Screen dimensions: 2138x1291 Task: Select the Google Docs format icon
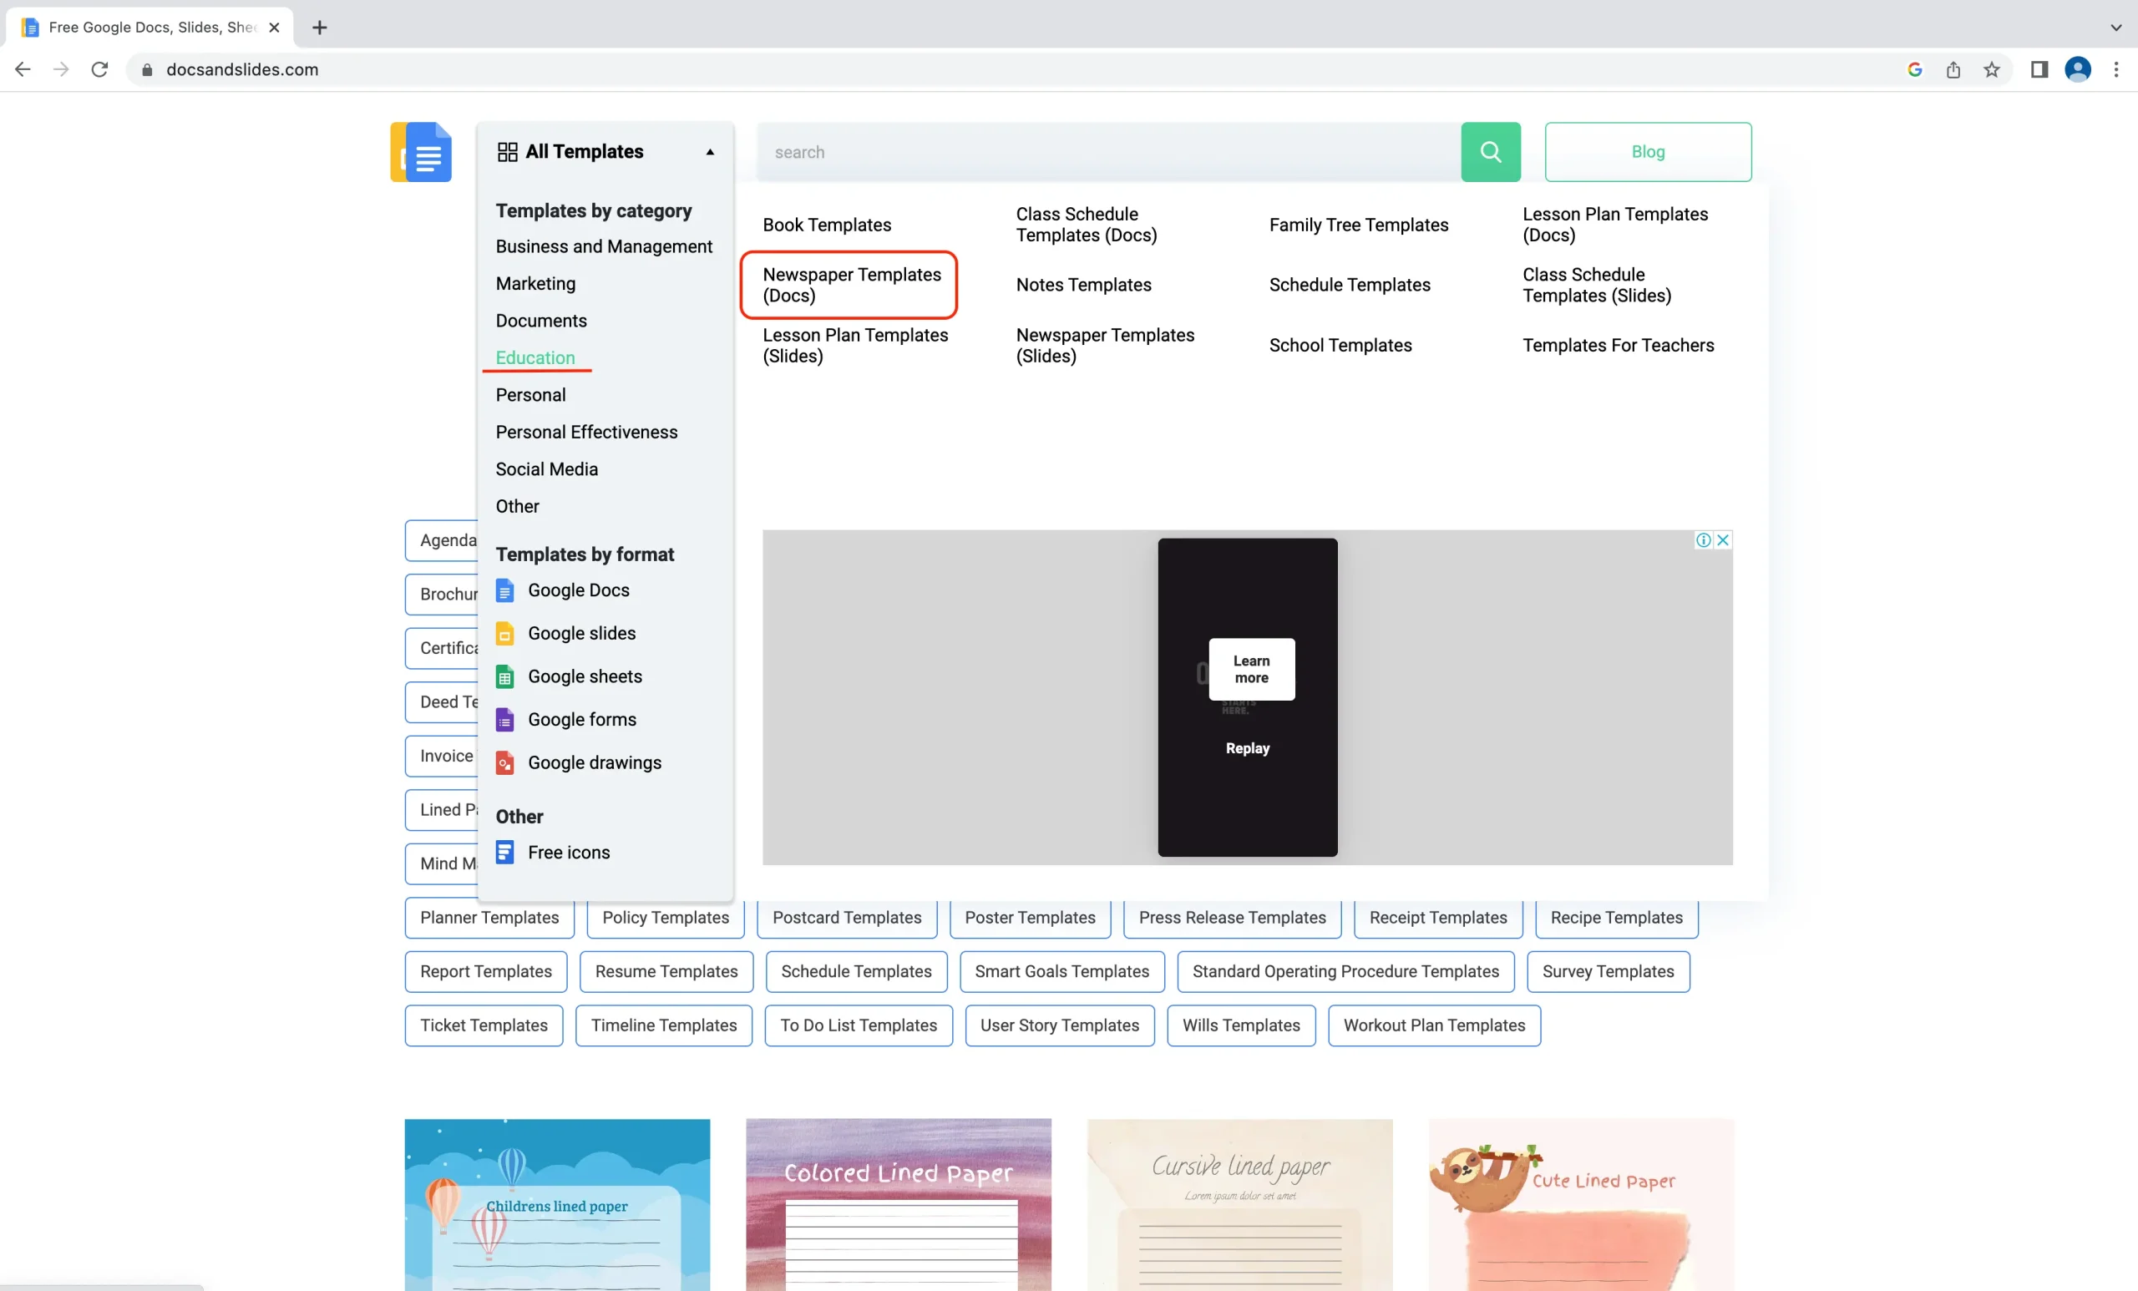[505, 590]
